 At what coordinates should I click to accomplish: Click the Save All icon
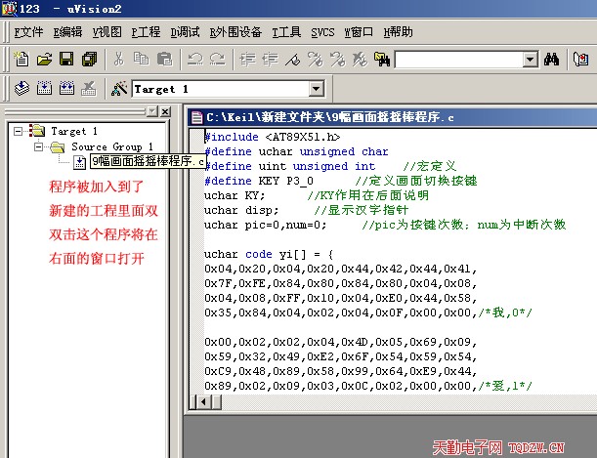pyautogui.click(x=89, y=60)
